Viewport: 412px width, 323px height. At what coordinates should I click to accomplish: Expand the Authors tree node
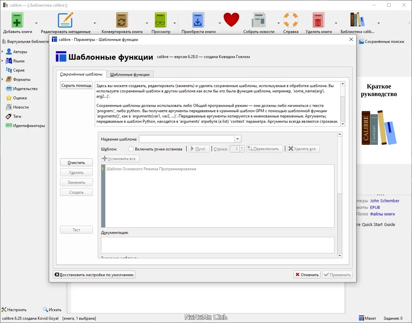pyautogui.click(x=2, y=52)
